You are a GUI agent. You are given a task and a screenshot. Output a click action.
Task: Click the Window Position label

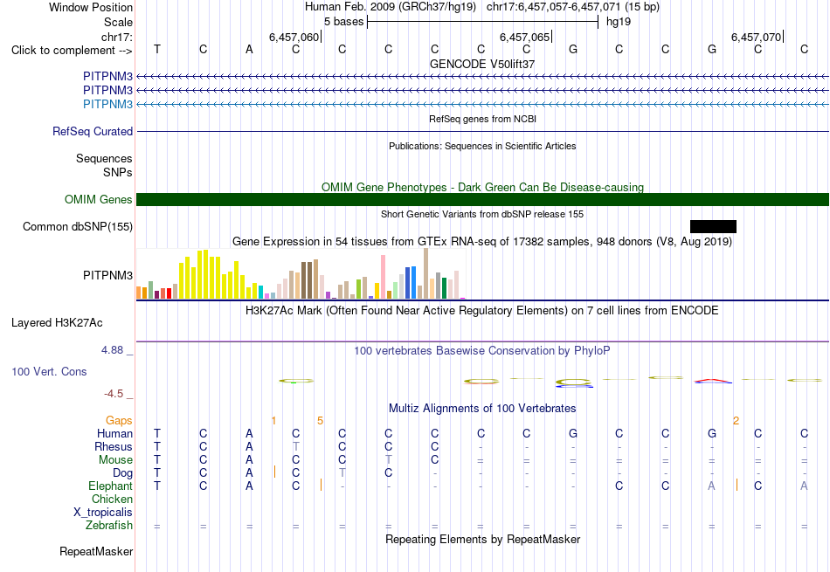[x=91, y=7]
